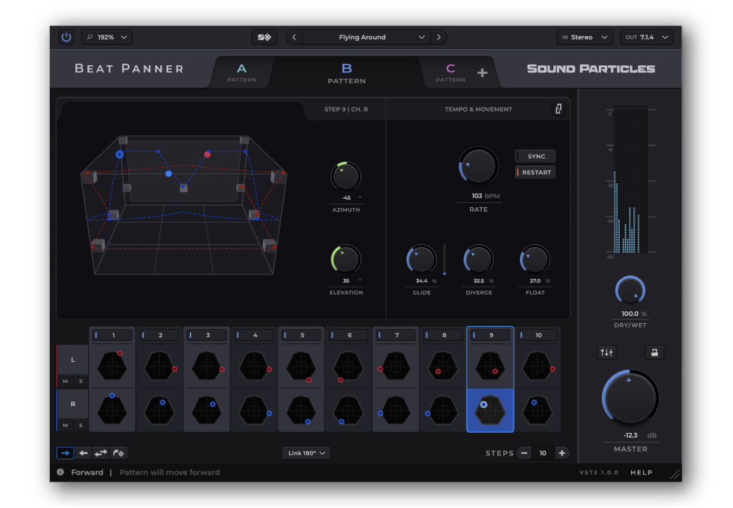The image size is (733, 508).
Task: Click the Master volume knob
Action: tap(630, 397)
